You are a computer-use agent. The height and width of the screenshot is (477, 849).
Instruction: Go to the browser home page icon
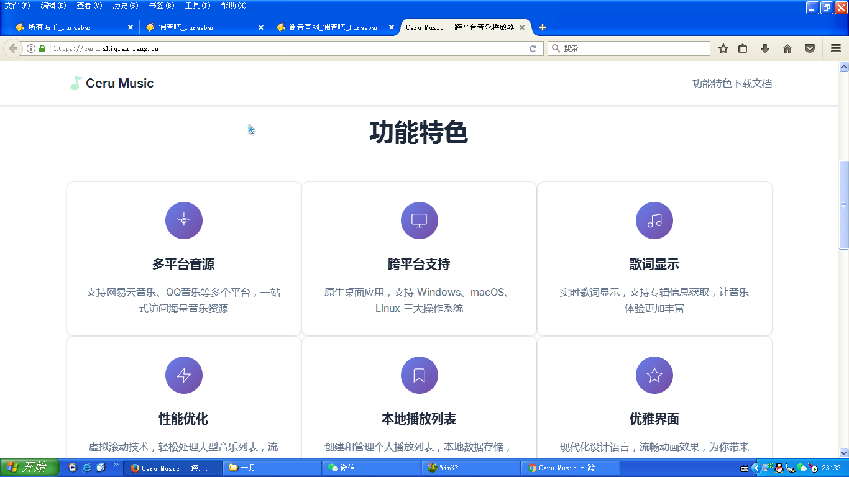coord(787,48)
